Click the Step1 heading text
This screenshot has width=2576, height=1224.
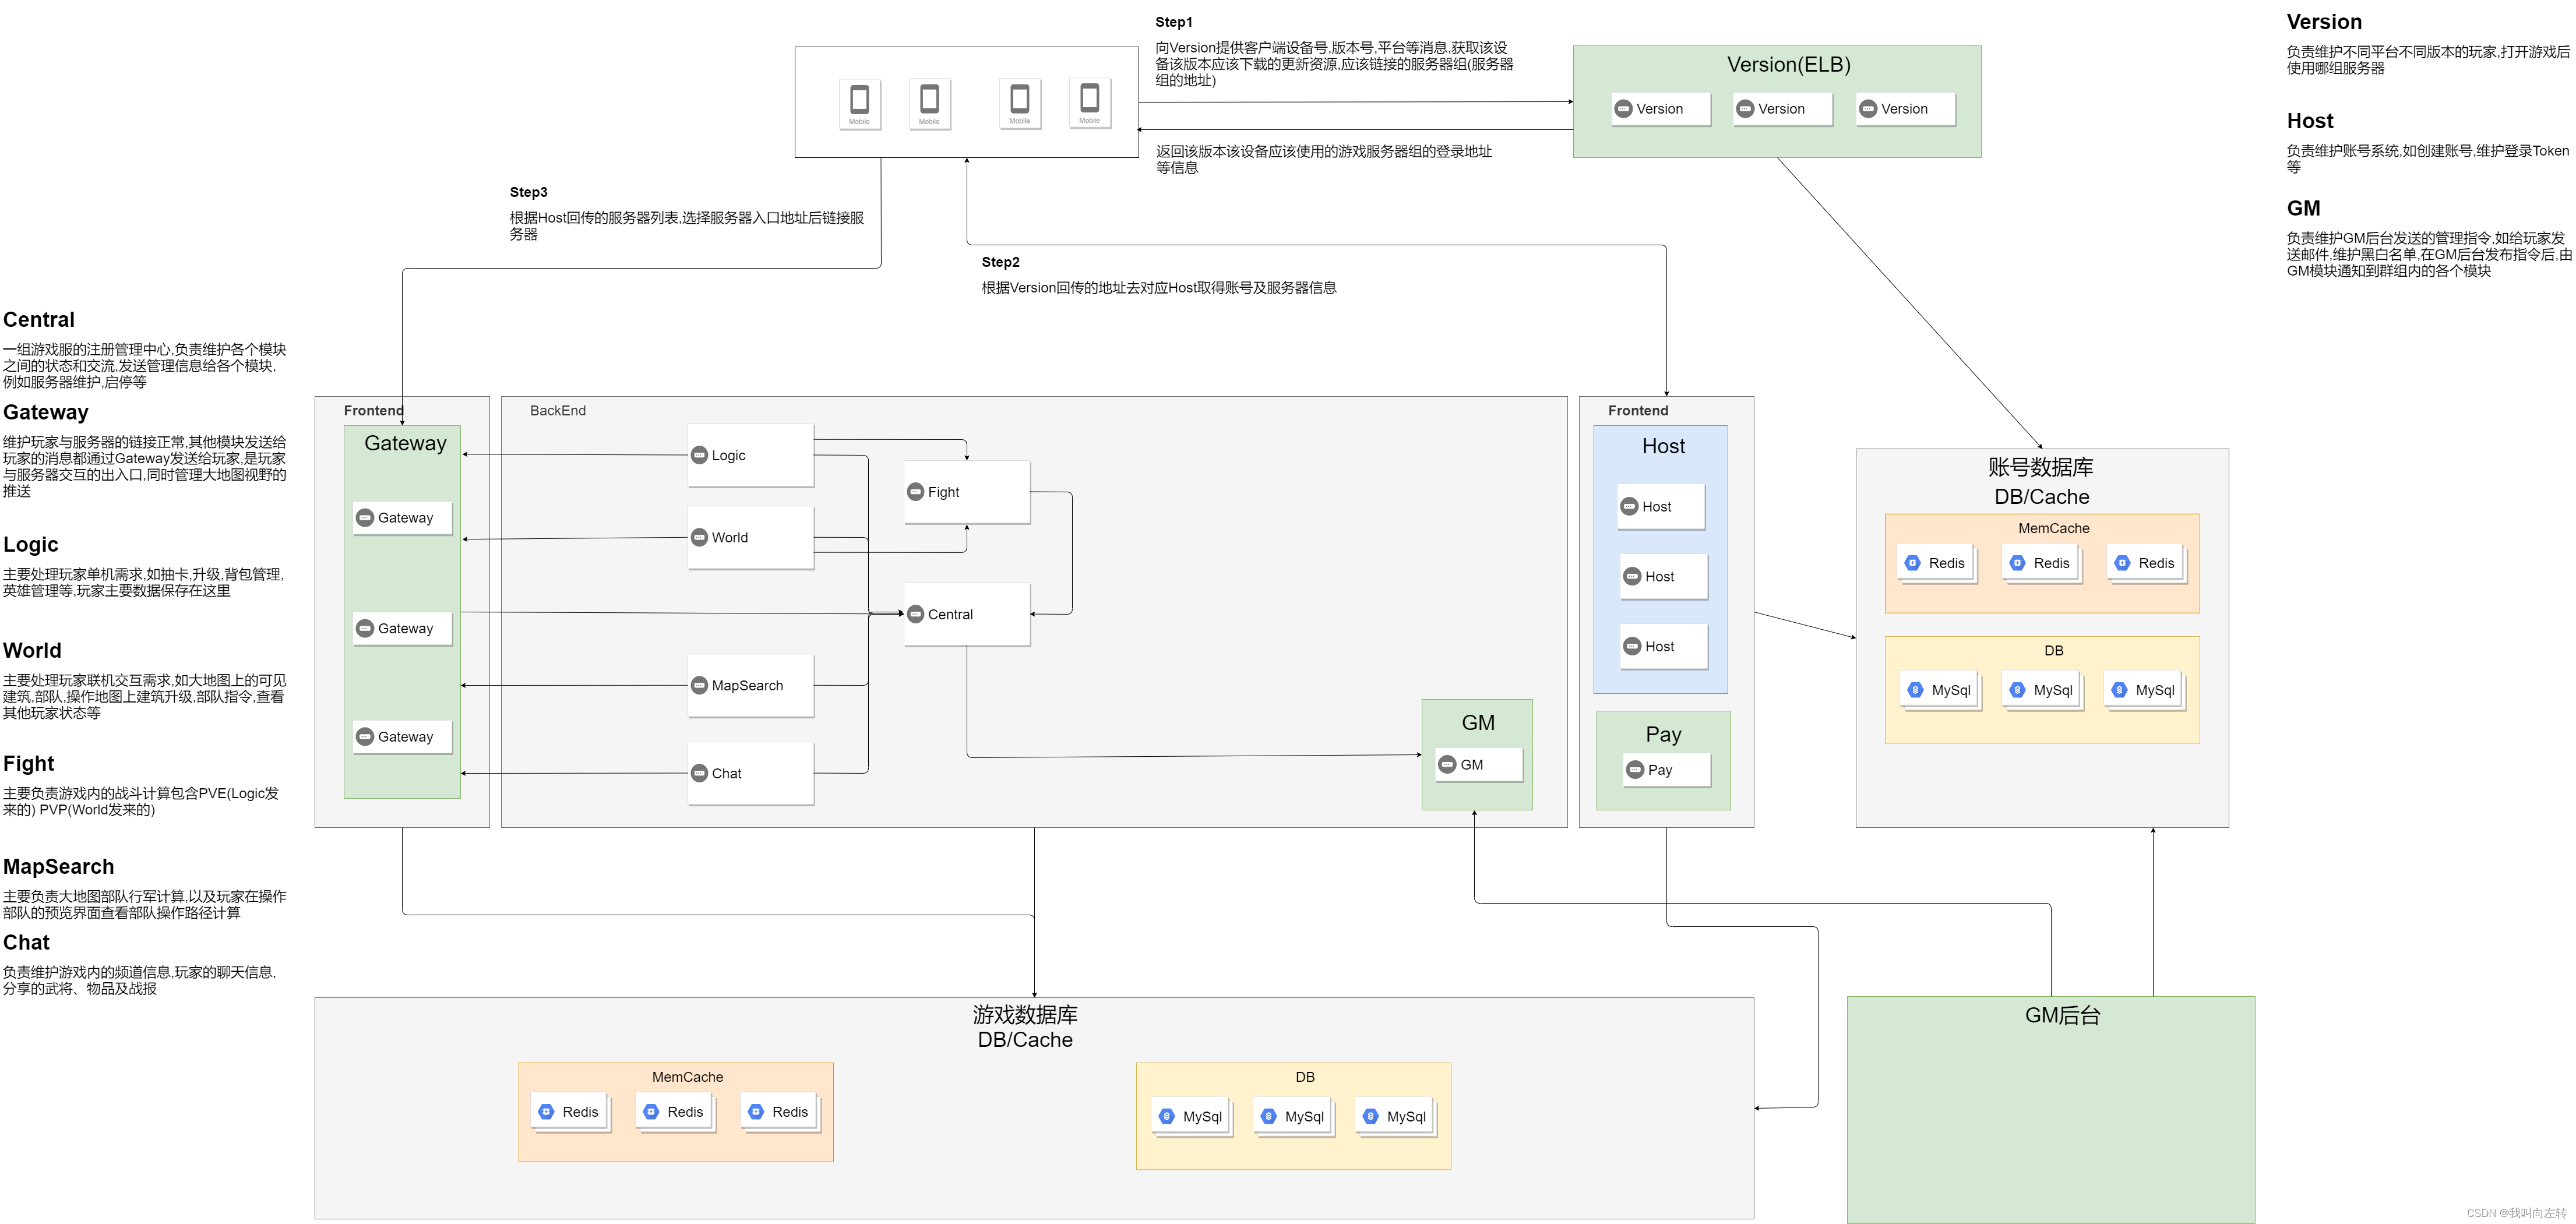click(1173, 22)
